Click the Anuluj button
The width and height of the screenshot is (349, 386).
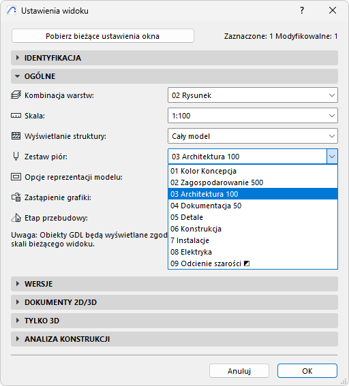click(x=239, y=371)
